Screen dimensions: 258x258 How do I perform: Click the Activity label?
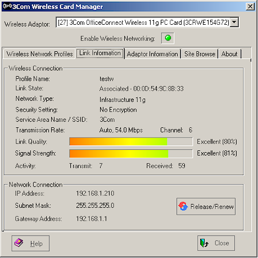point(25,166)
